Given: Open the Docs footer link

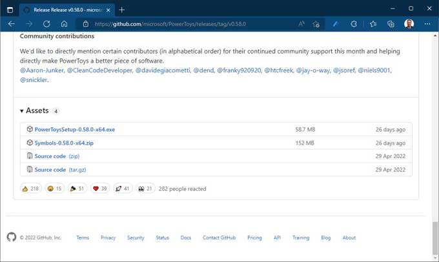Looking at the screenshot, I should point(186,237).
